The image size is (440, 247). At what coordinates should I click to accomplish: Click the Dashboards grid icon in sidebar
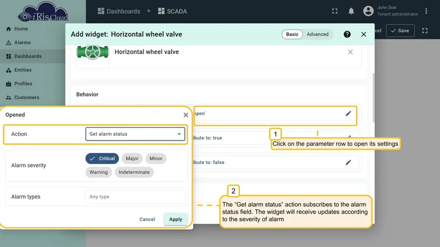pos(8,57)
